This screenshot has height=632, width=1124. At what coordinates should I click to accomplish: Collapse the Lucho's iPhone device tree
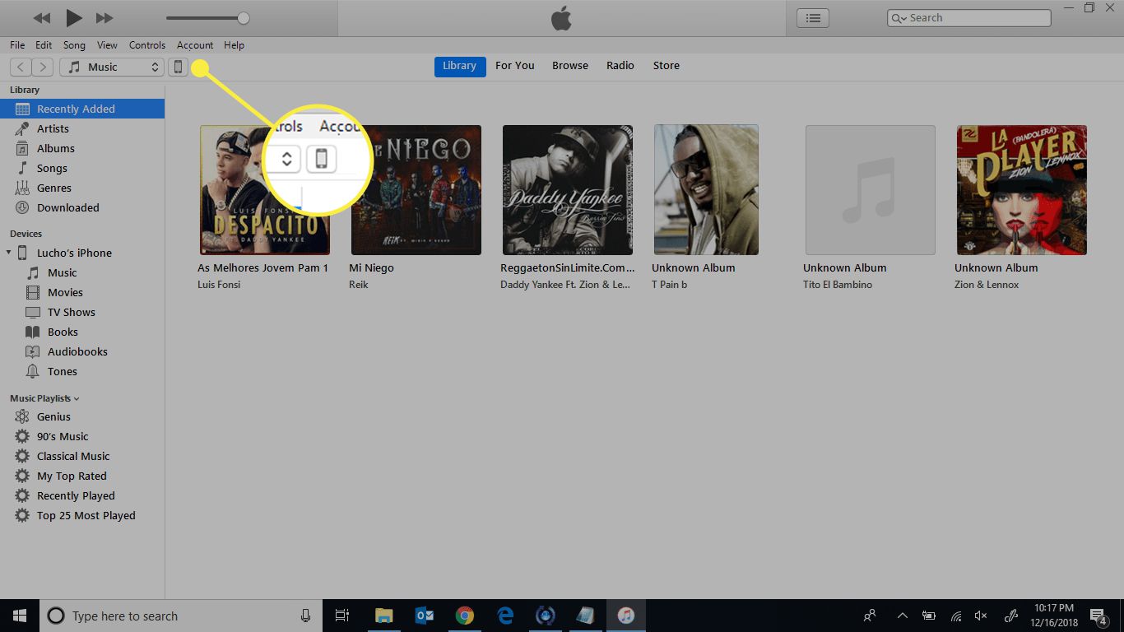9,253
